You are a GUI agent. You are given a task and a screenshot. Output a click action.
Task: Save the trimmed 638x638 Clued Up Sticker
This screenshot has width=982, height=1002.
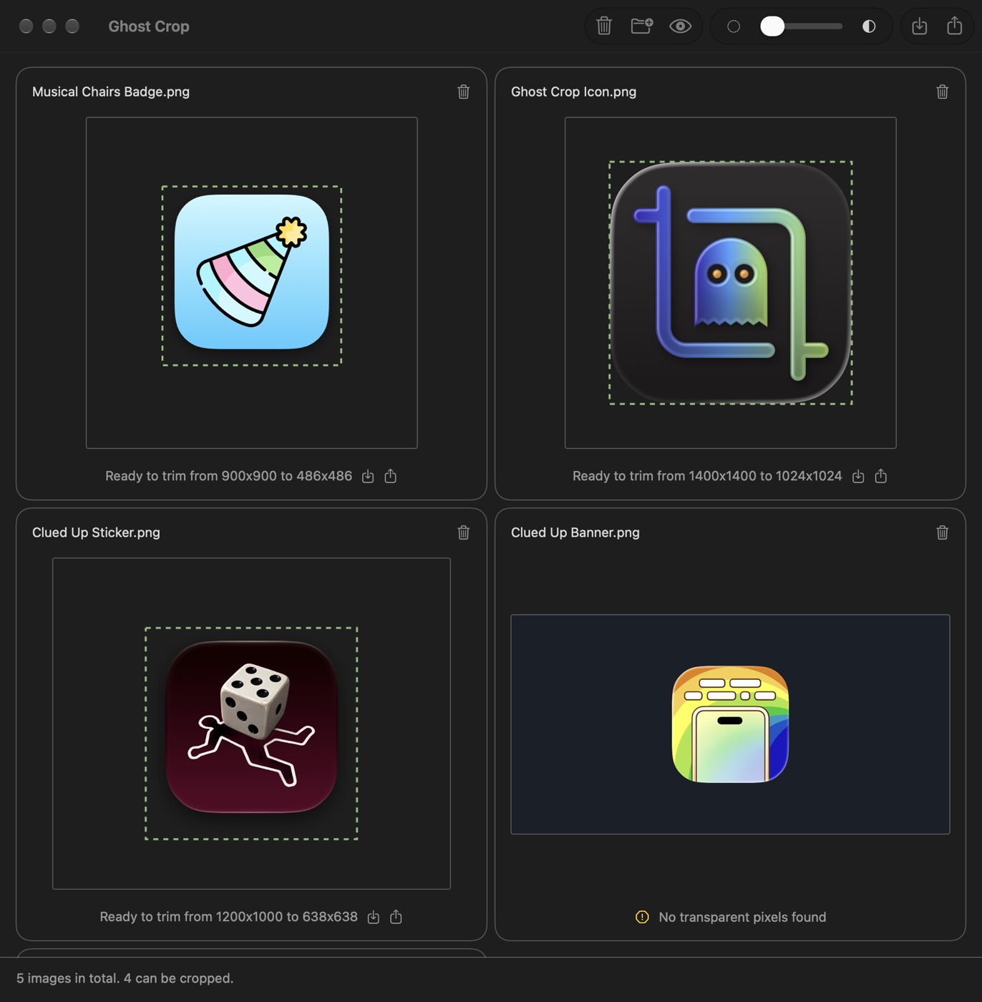(x=374, y=917)
